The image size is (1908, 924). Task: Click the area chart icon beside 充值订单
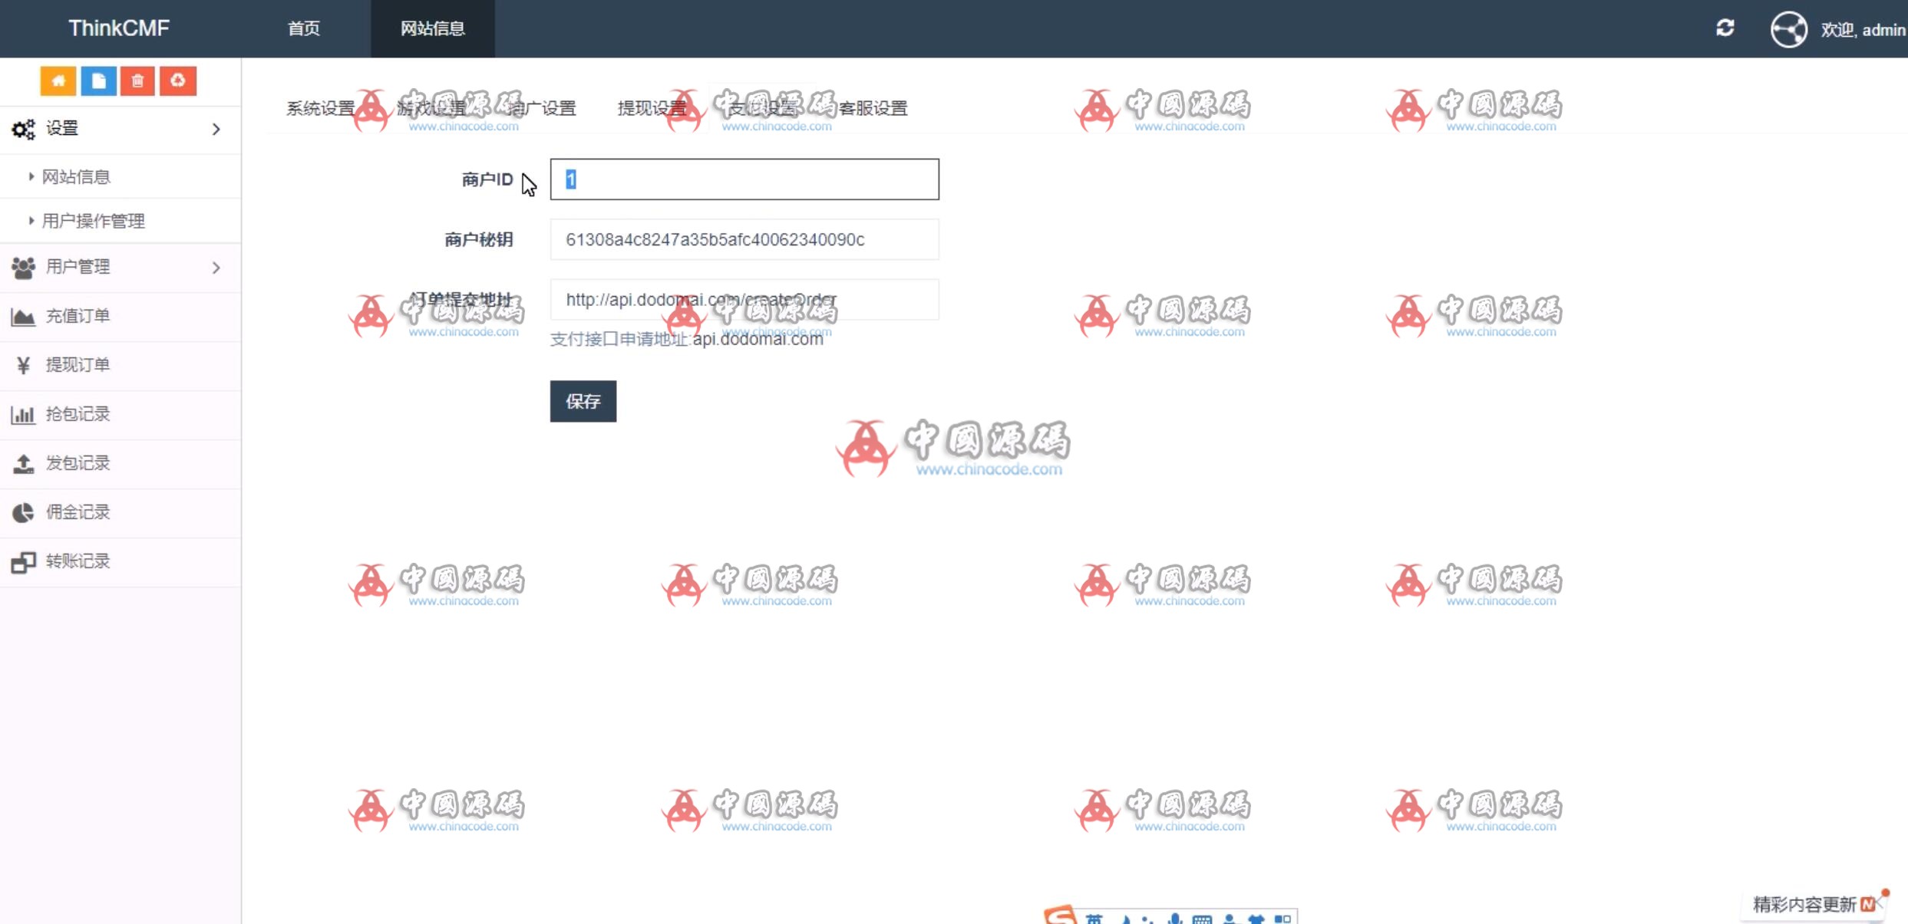click(23, 316)
